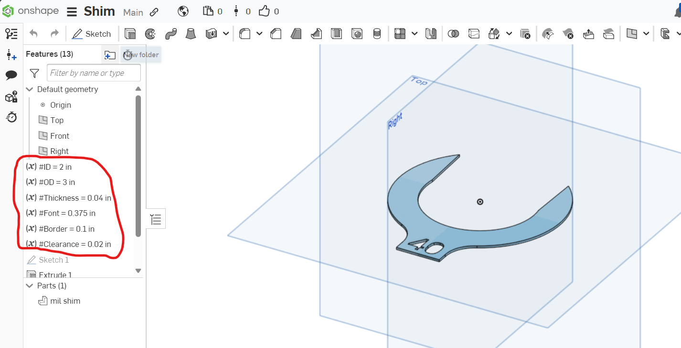The width and height of the screenshot is (681, 348).
Task: Open the Onshape document hamburger menu
Action: point(71,11)
